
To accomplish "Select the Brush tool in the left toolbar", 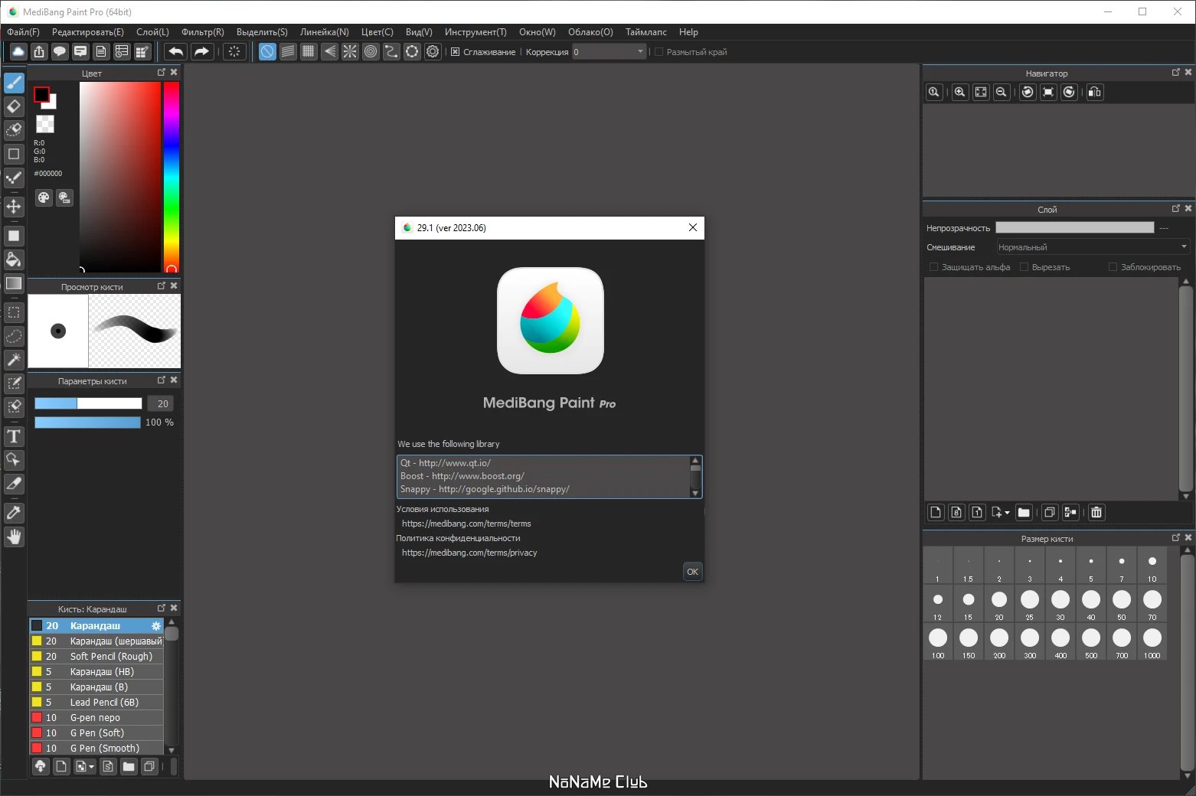I will [x=14, y=83].
